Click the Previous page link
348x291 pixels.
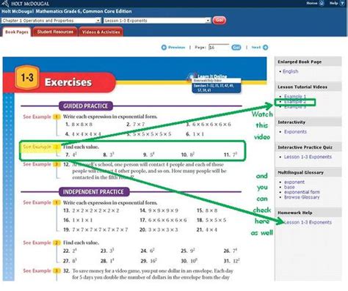pyautogui.click(x=176, y=48)
